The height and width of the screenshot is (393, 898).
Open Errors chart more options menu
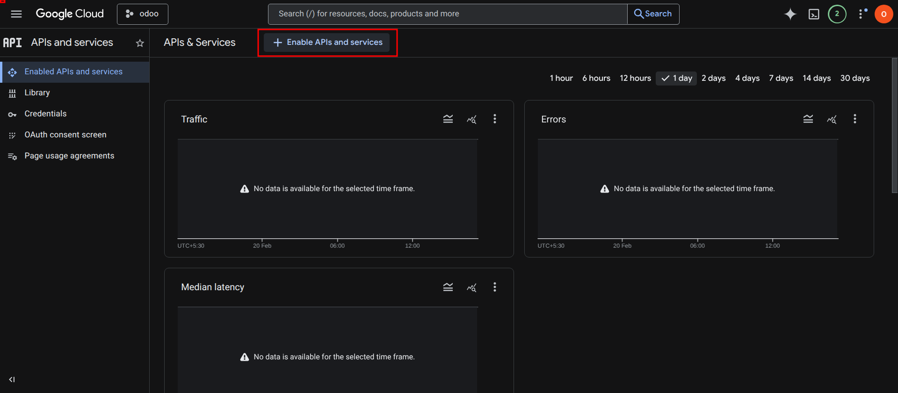point(855,119)
